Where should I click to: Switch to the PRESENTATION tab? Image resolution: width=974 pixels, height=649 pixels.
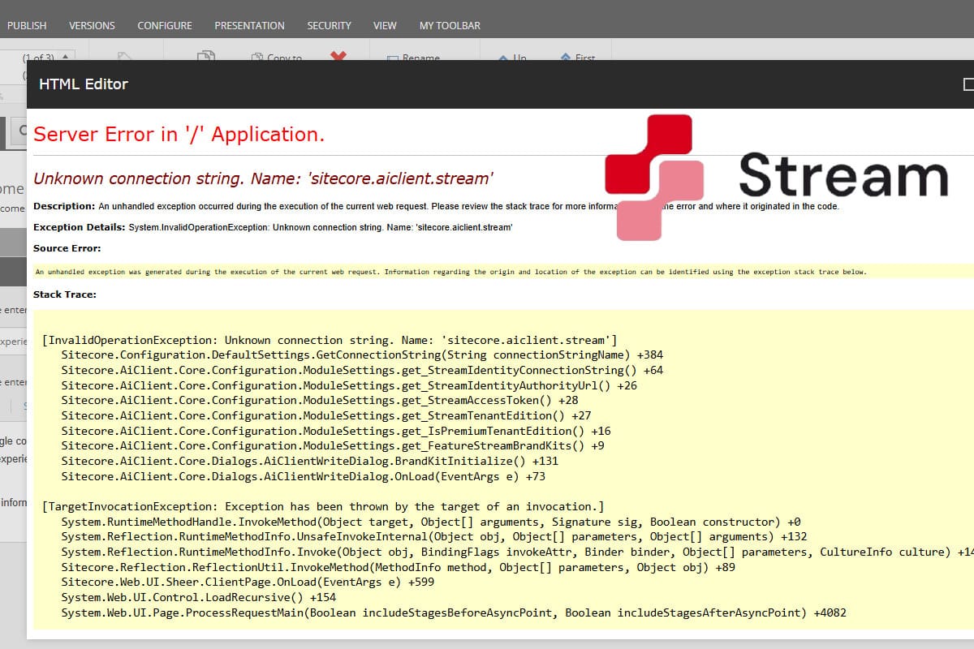pyautogui.click(x=249, y=25)
